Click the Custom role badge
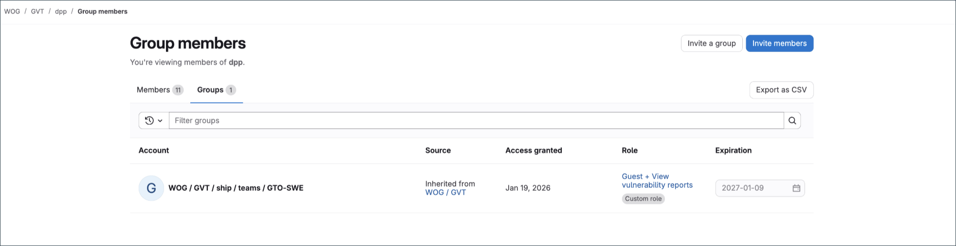 643,199
